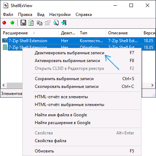The width and height of the screenshot is (156, 156).
Task: Click the horizontal scrollbar left arrow
Action: [x=4, y=85]
